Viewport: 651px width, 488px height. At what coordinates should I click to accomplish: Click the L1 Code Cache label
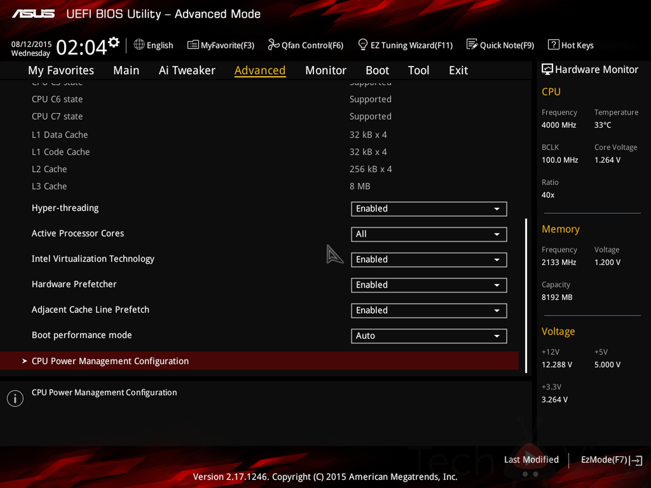(x=61, y=152)
